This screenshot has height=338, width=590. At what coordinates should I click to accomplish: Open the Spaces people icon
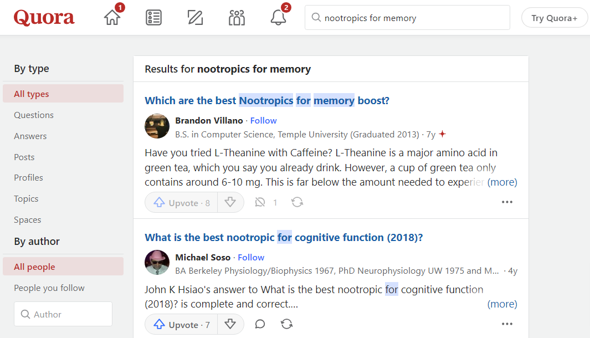point(237,18)
